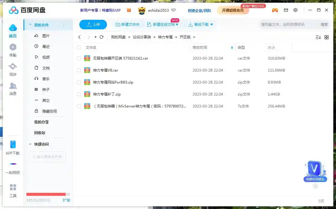The width and height of the screenshot is (336, 209).
Task: Click the diamond membership badge
Action: tap(173, 10)
